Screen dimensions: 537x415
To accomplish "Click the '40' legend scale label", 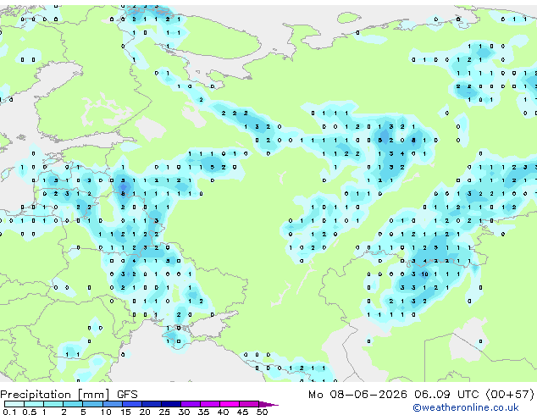I will 224,412.
